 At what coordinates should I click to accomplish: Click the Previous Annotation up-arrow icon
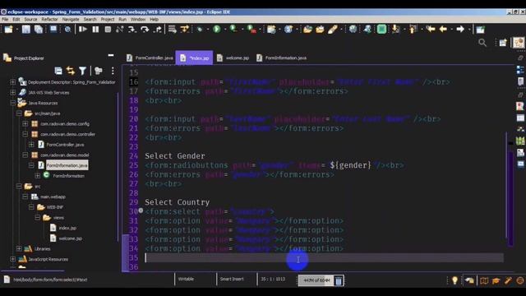pos(413,30)
